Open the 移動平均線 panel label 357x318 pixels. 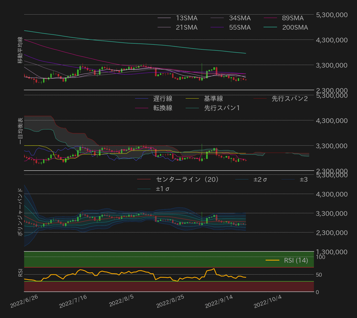click(20, 50)
